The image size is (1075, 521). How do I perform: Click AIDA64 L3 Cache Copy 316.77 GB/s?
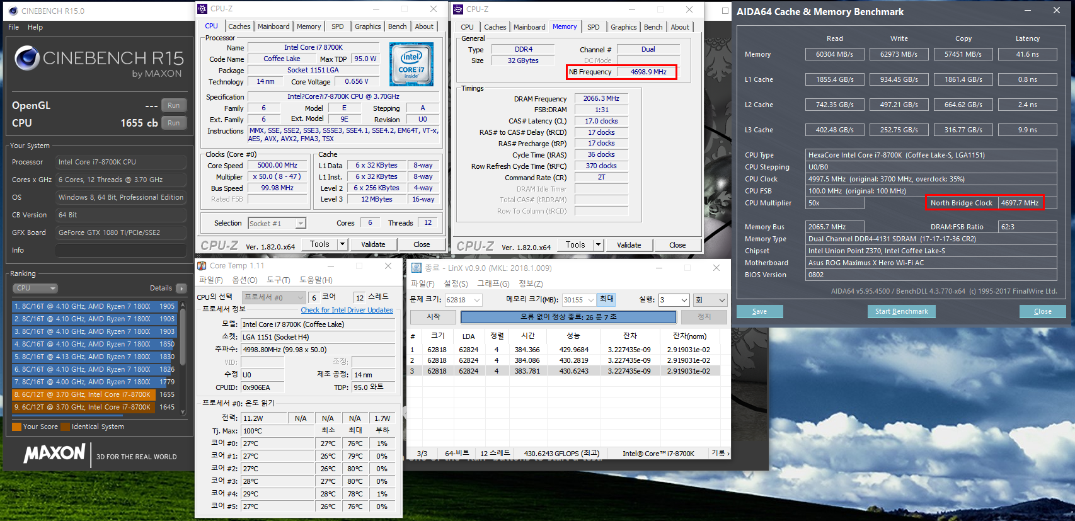click(963, 130)
